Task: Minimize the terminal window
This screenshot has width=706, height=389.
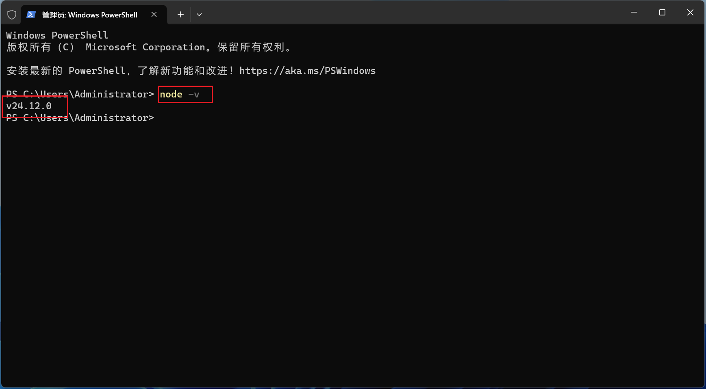Action: click(x=634, y=13)
